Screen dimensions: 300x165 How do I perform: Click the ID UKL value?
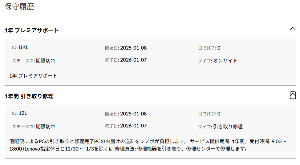(23, 47)
